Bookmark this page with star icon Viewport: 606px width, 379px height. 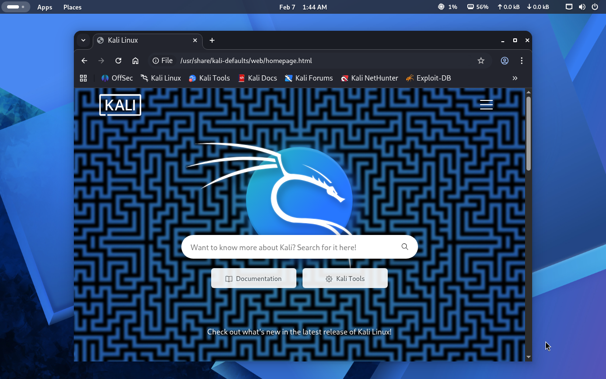tap(481, 61)
